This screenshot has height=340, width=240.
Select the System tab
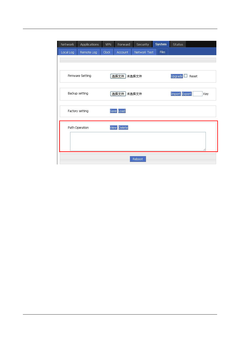(x=161, y=44)
